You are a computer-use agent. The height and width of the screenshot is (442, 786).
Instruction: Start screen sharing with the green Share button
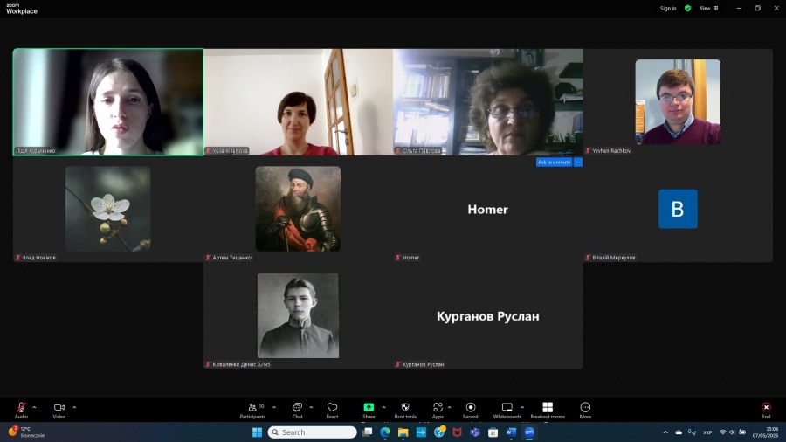[x=369, y=410]
